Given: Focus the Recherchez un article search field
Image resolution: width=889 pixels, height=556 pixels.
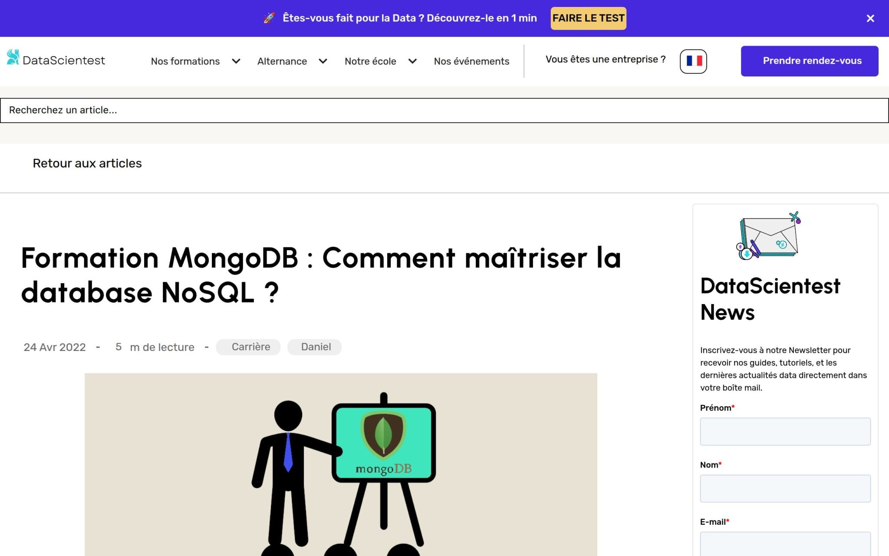Looking at the screenshot, I should click(444, 110).
